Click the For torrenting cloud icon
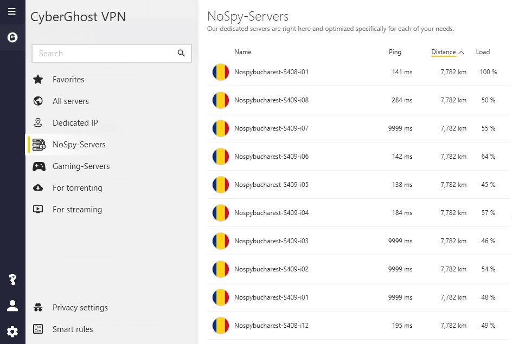Image resolution: width=512 pixels, height=344 pixels. (x=38, y=188)
